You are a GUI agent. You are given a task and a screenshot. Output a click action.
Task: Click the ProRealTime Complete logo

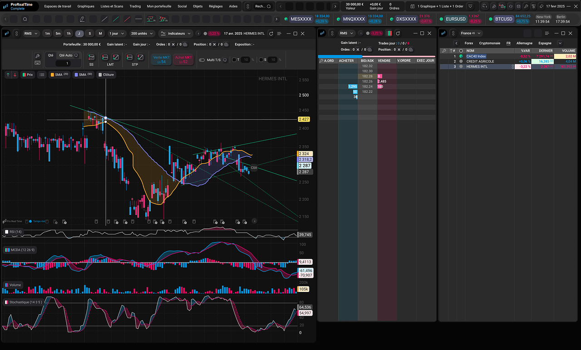(20, 6)
